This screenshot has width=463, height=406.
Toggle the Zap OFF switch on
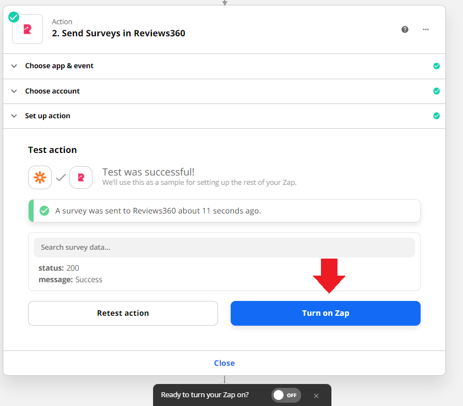point(286,395)
